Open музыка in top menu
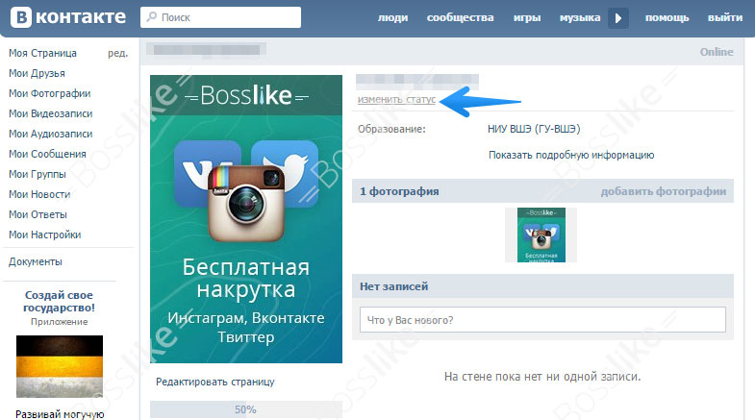 pyautogui.click(x=580, y=18)
